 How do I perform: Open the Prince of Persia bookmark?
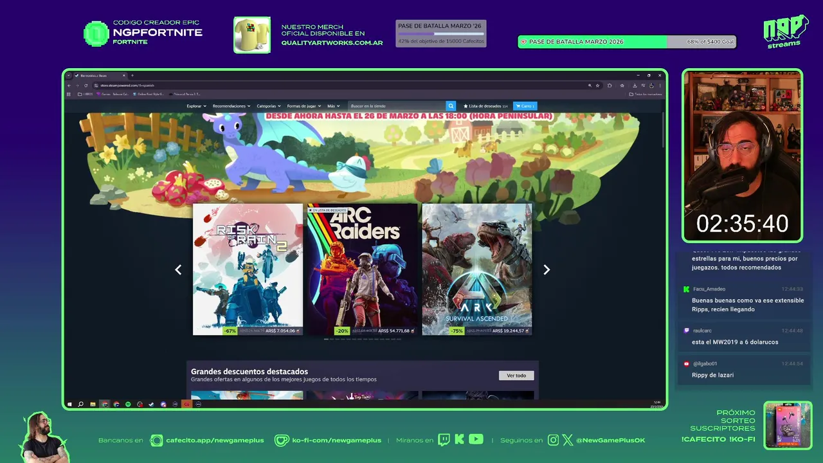click(x=185, y=94)
